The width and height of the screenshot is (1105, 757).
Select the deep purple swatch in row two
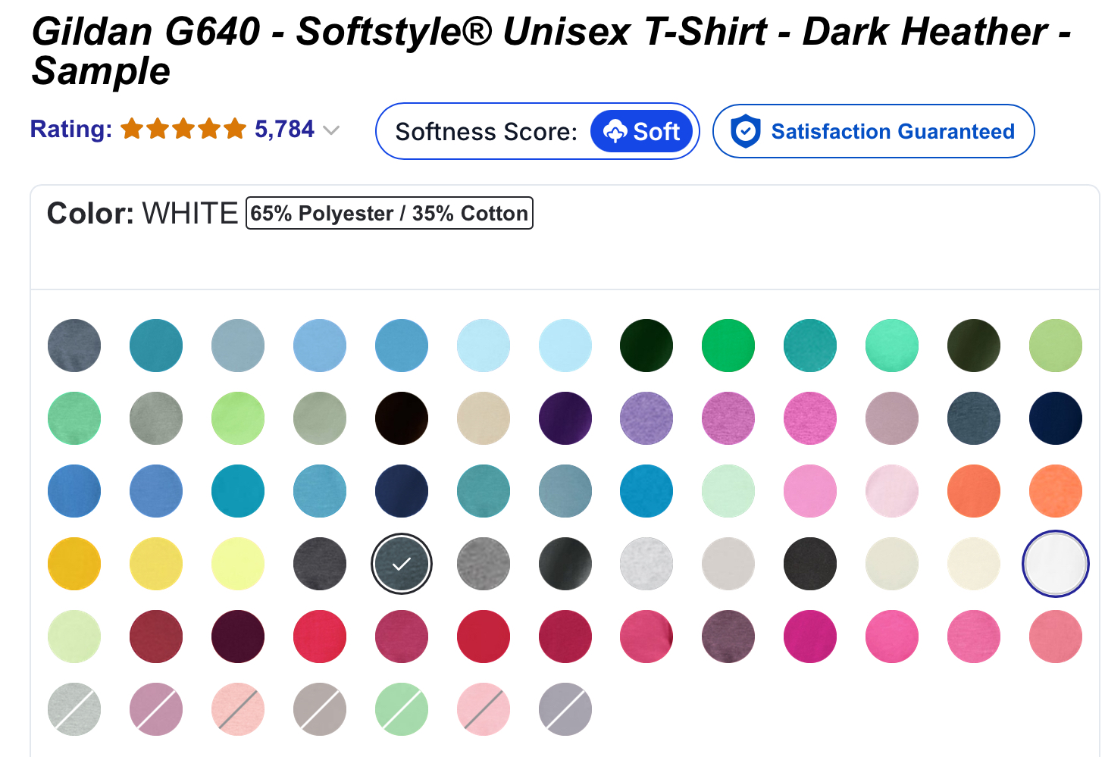click(x=565, y=418)
